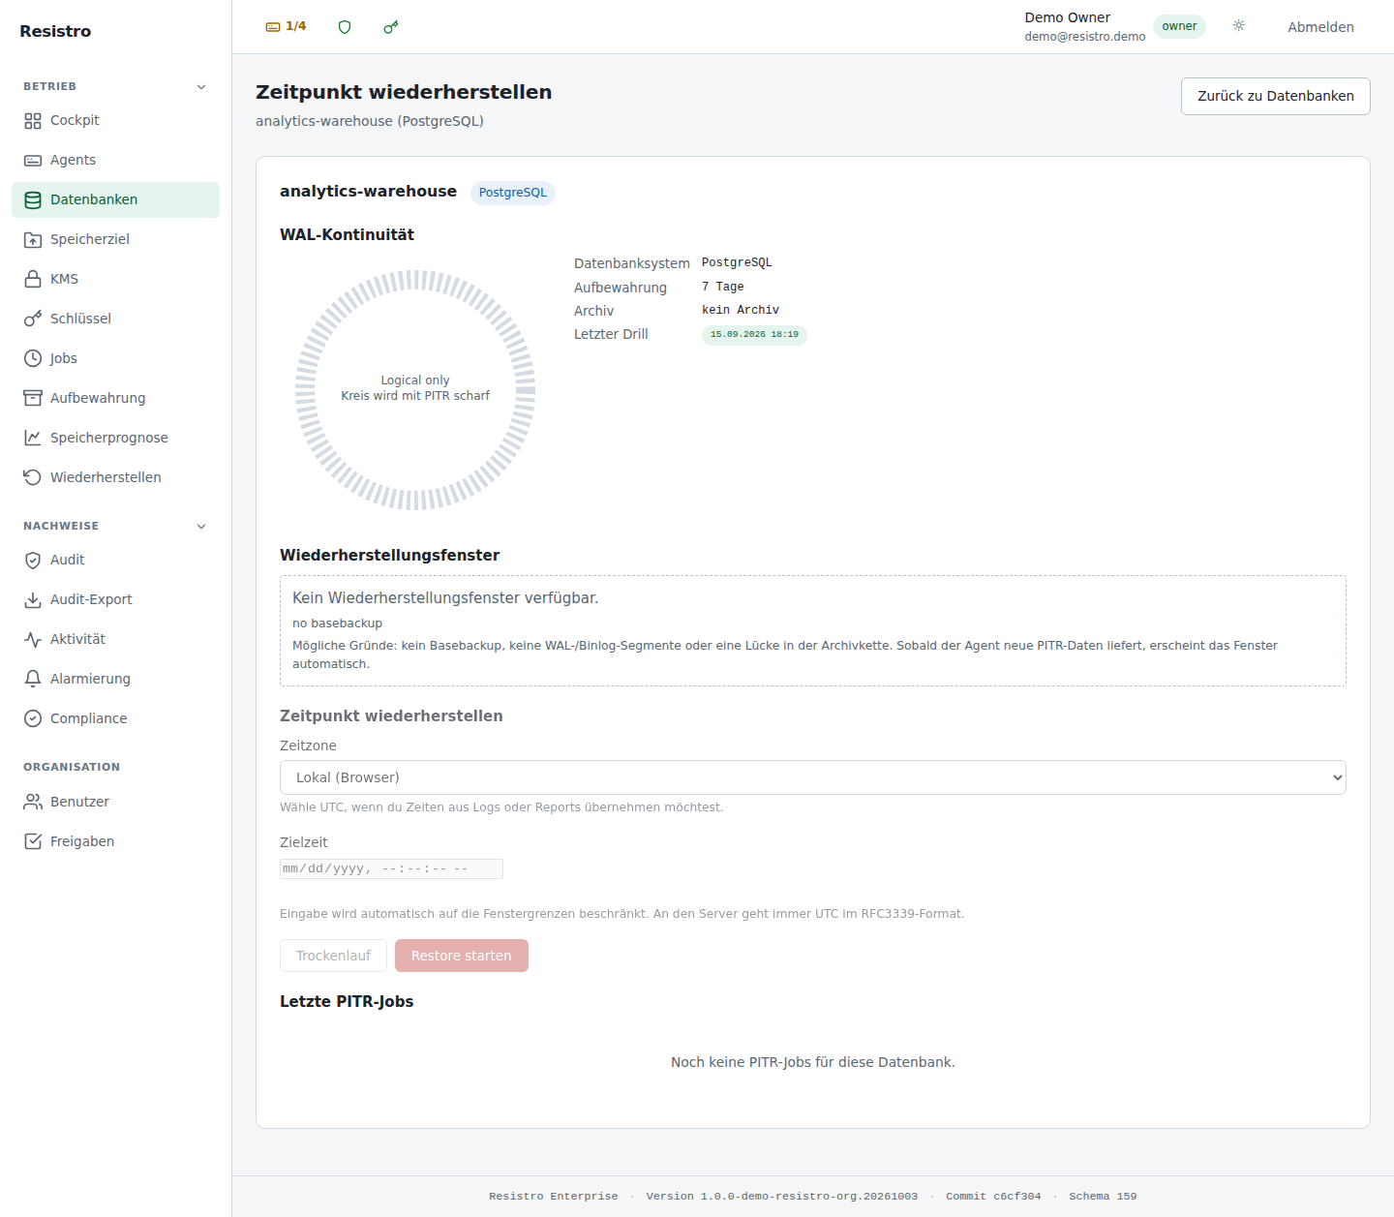Click the Aktivität pulse icon
Viewport: 1394px width, 1217px height.
[33, 640]
